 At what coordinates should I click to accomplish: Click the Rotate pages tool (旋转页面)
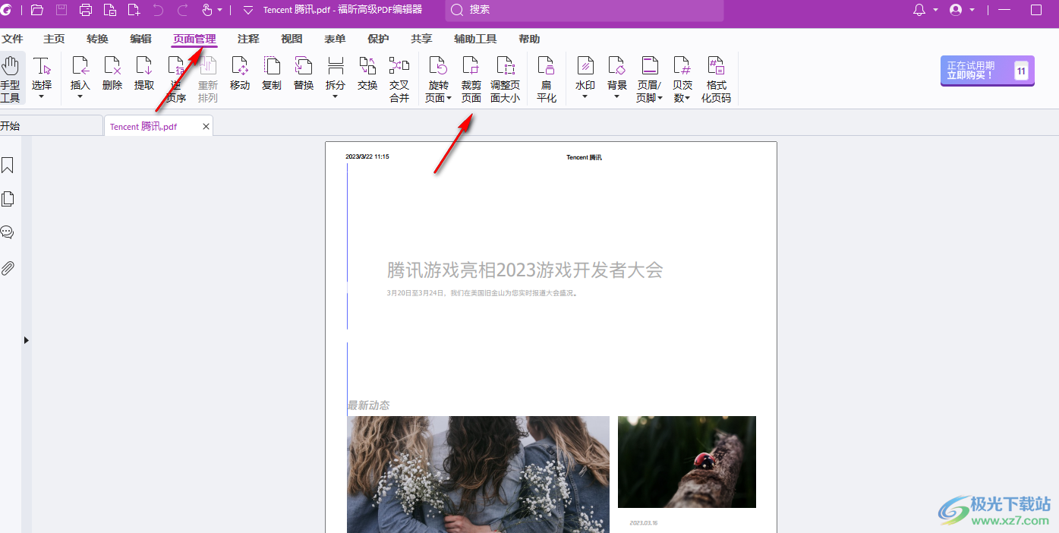438,78
